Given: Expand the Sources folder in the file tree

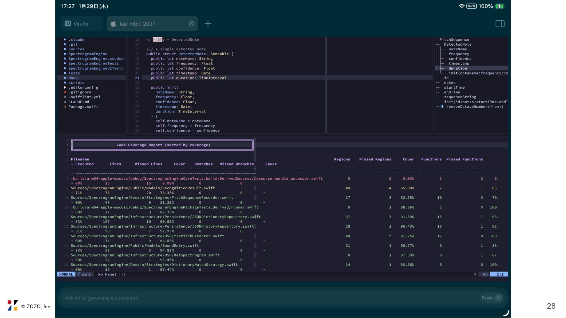Looking at the screenshot, I should click(x=76, y=49).
